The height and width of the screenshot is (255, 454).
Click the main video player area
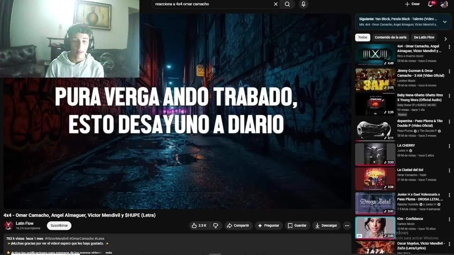tap(177, 111)
